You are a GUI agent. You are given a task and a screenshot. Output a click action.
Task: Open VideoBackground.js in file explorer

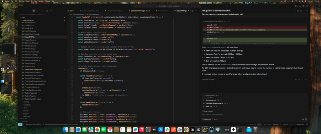point(33,90)
